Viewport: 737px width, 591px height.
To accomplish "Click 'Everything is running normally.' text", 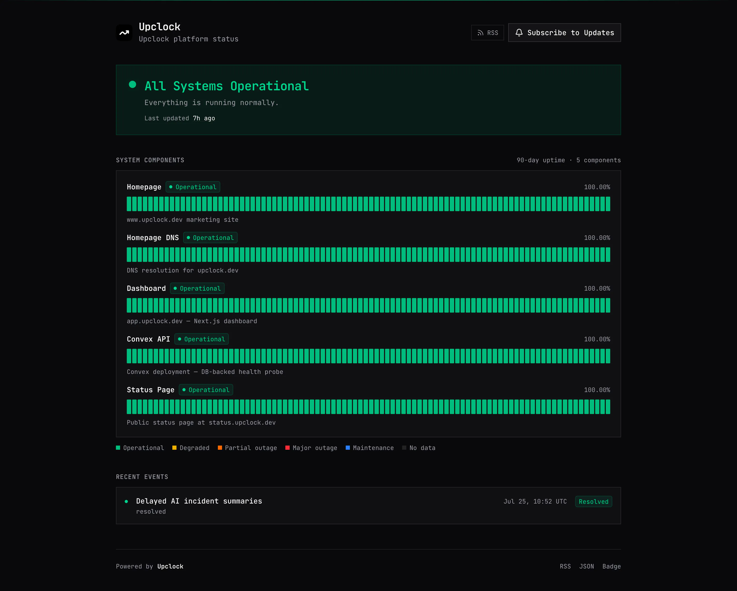I will tap(212, 102).
